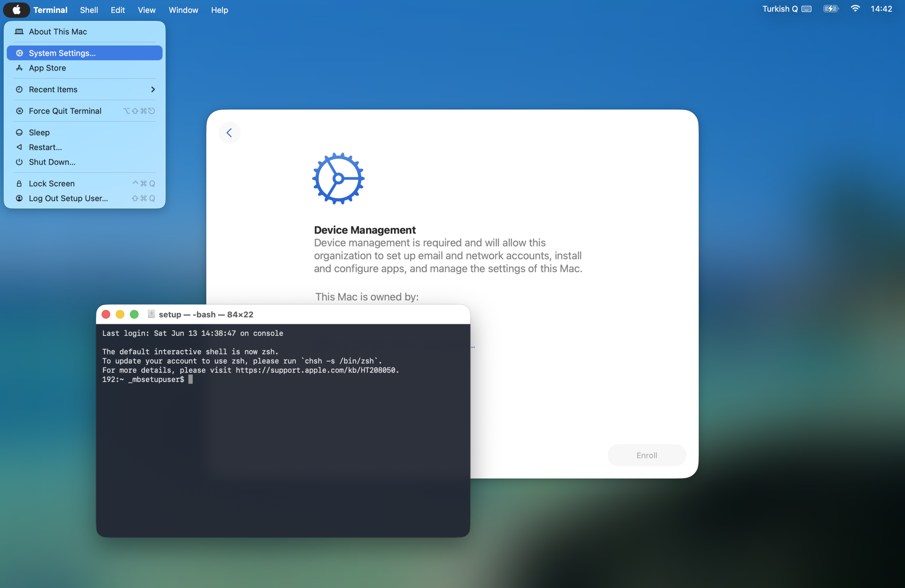Open About This Mac
This screenshot has width=905, height=588.
84,31
